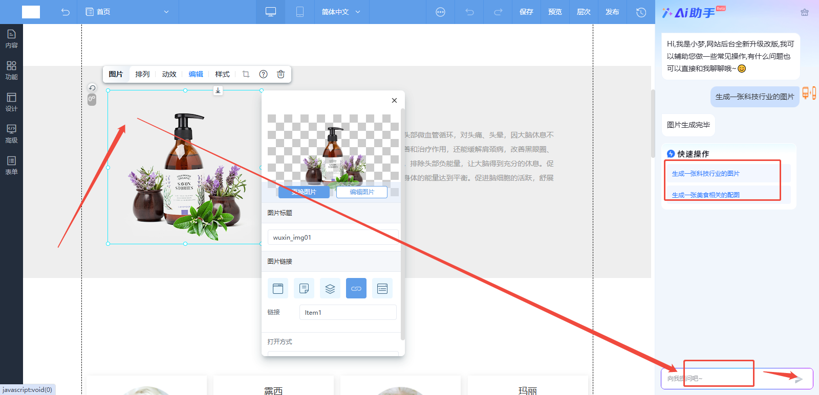Click the popup panel vertical scrollbar

[402, 224]
